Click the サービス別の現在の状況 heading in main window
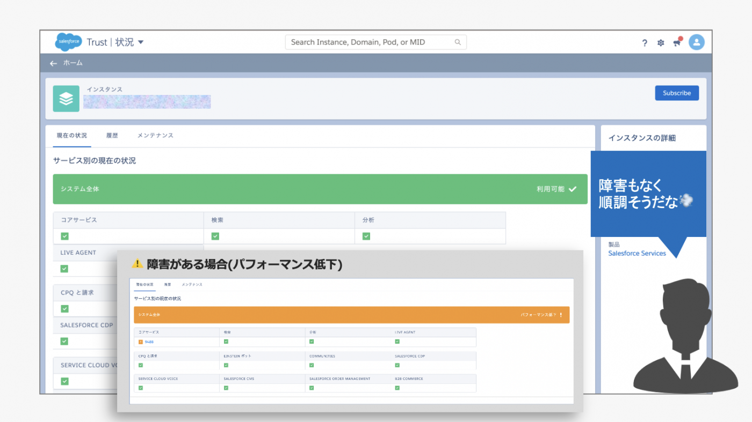Viewport: 752px width, 422px height. click(x=95, y=160)
